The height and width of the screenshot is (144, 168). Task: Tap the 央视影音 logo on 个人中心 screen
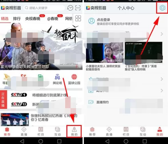pos(96,8)
